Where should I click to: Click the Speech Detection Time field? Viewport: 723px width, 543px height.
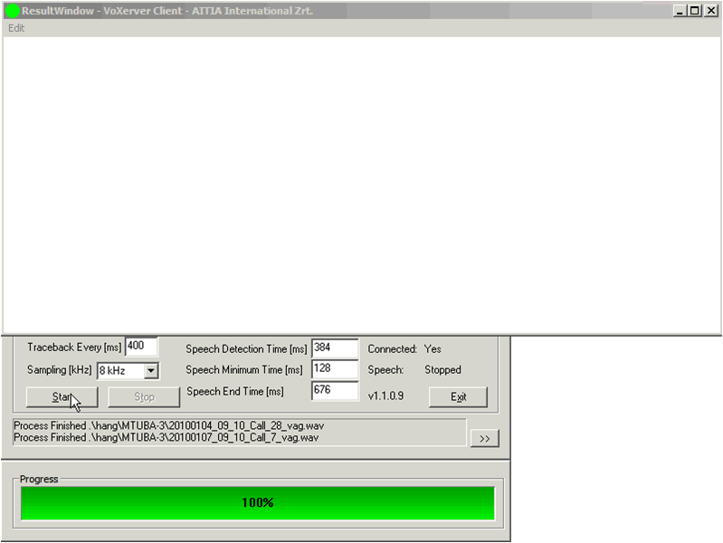click(x=334, y=348)
